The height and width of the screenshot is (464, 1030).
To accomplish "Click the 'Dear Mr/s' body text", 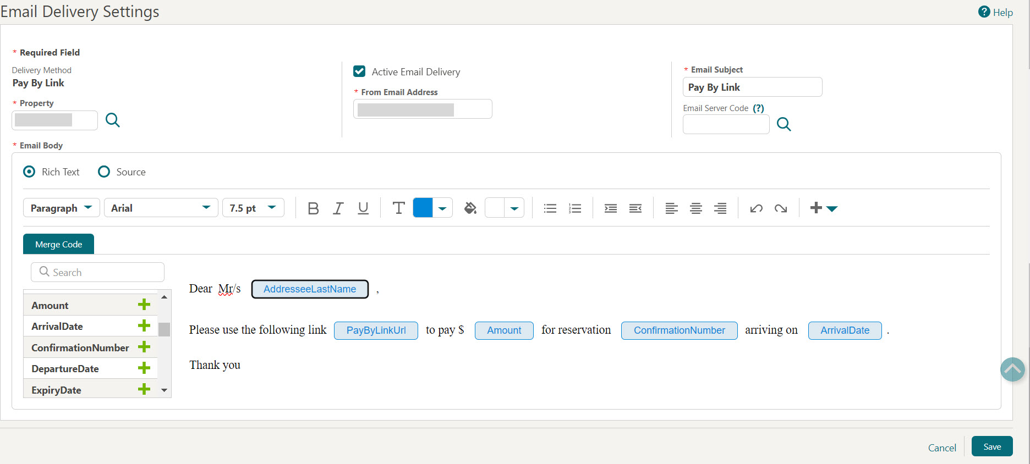I will [x=215, y=289].
